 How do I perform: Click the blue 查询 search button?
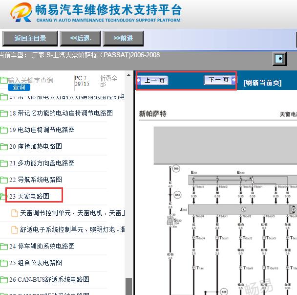pos(19,87)
